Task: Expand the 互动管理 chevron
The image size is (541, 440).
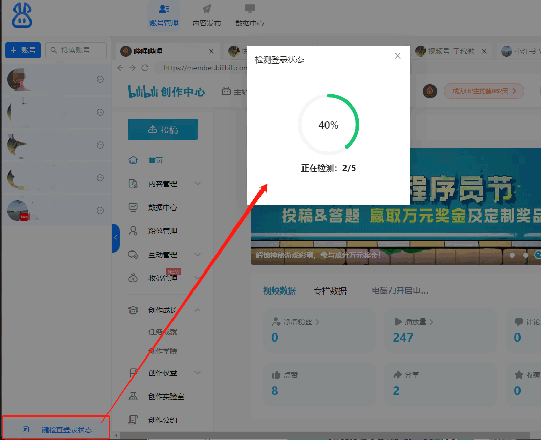Action: [198, 255]
